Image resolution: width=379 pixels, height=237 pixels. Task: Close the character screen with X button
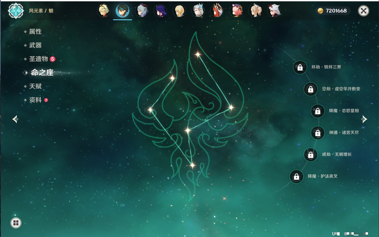(x=364, y=11)
